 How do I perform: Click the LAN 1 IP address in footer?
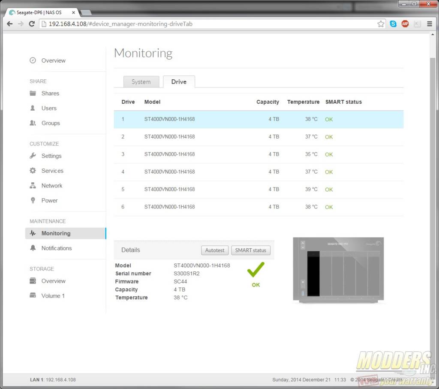pos(60,380)
